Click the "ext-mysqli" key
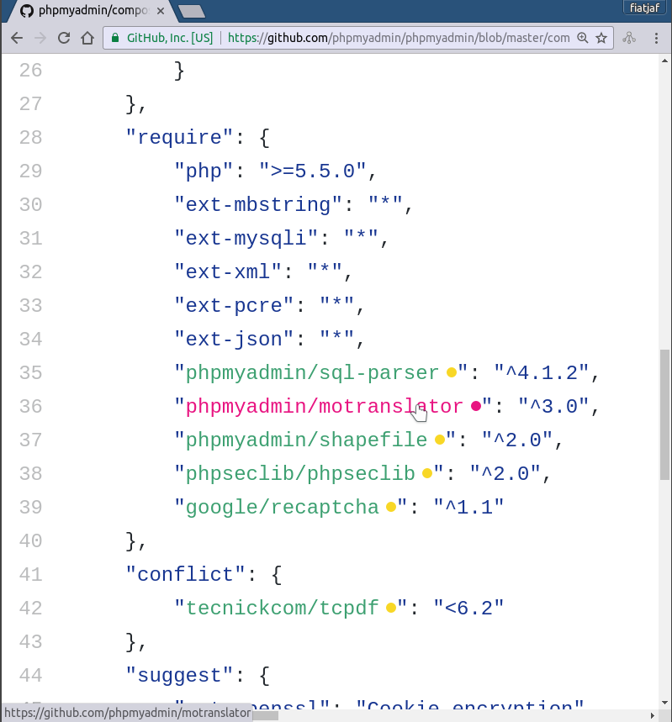672x722 pixels. point(246,239)
